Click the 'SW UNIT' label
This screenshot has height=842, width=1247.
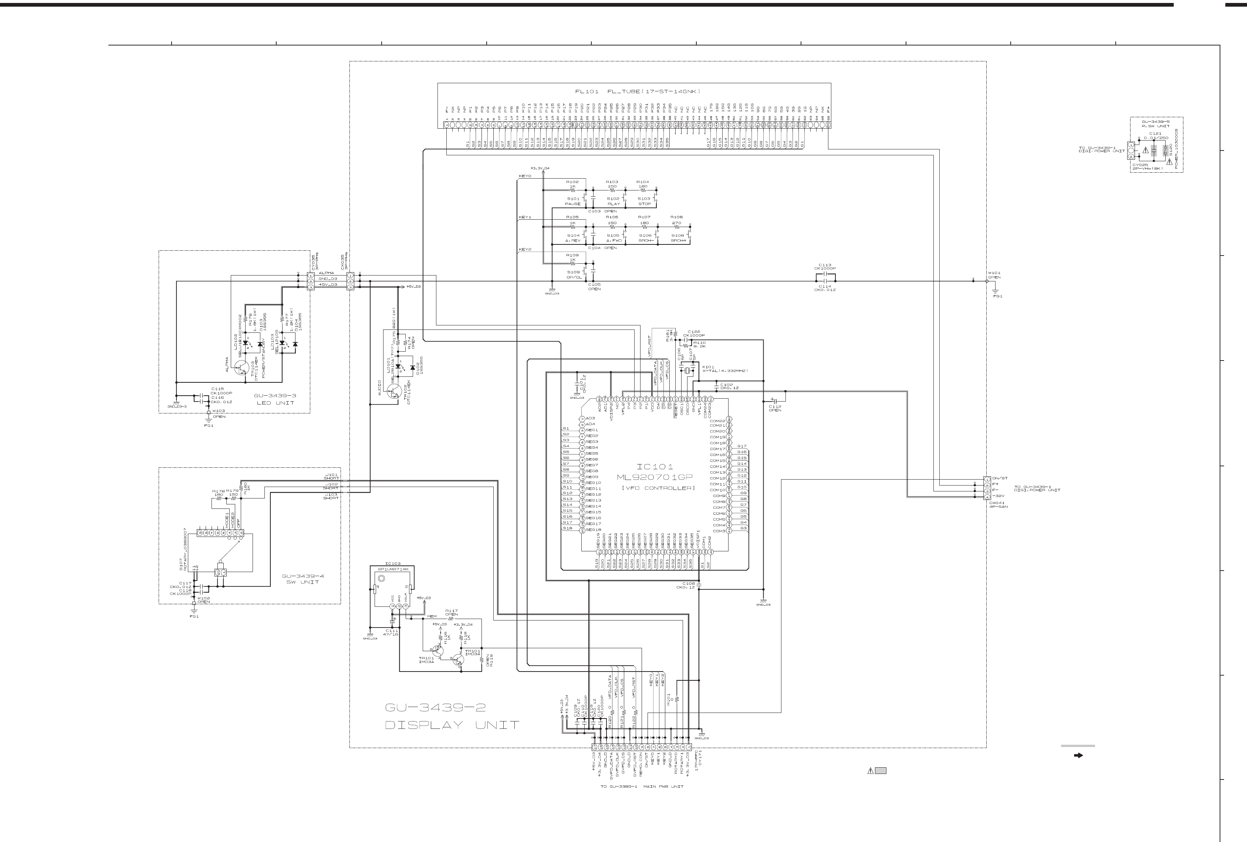click(x=303, y=582)
